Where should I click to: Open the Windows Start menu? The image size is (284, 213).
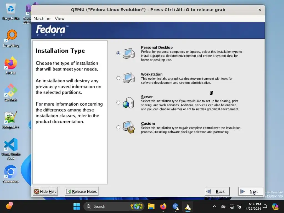(77, 206)
